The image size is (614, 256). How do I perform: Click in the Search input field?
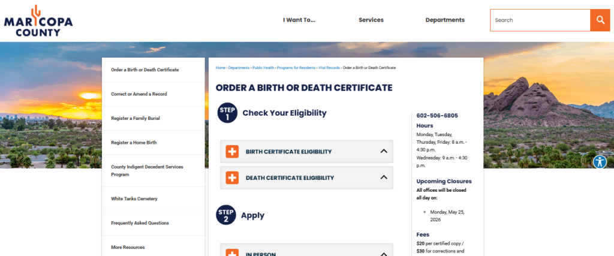(540, 20)
